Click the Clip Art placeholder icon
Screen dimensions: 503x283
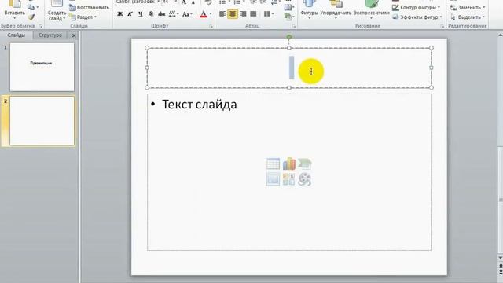[288, 179]
